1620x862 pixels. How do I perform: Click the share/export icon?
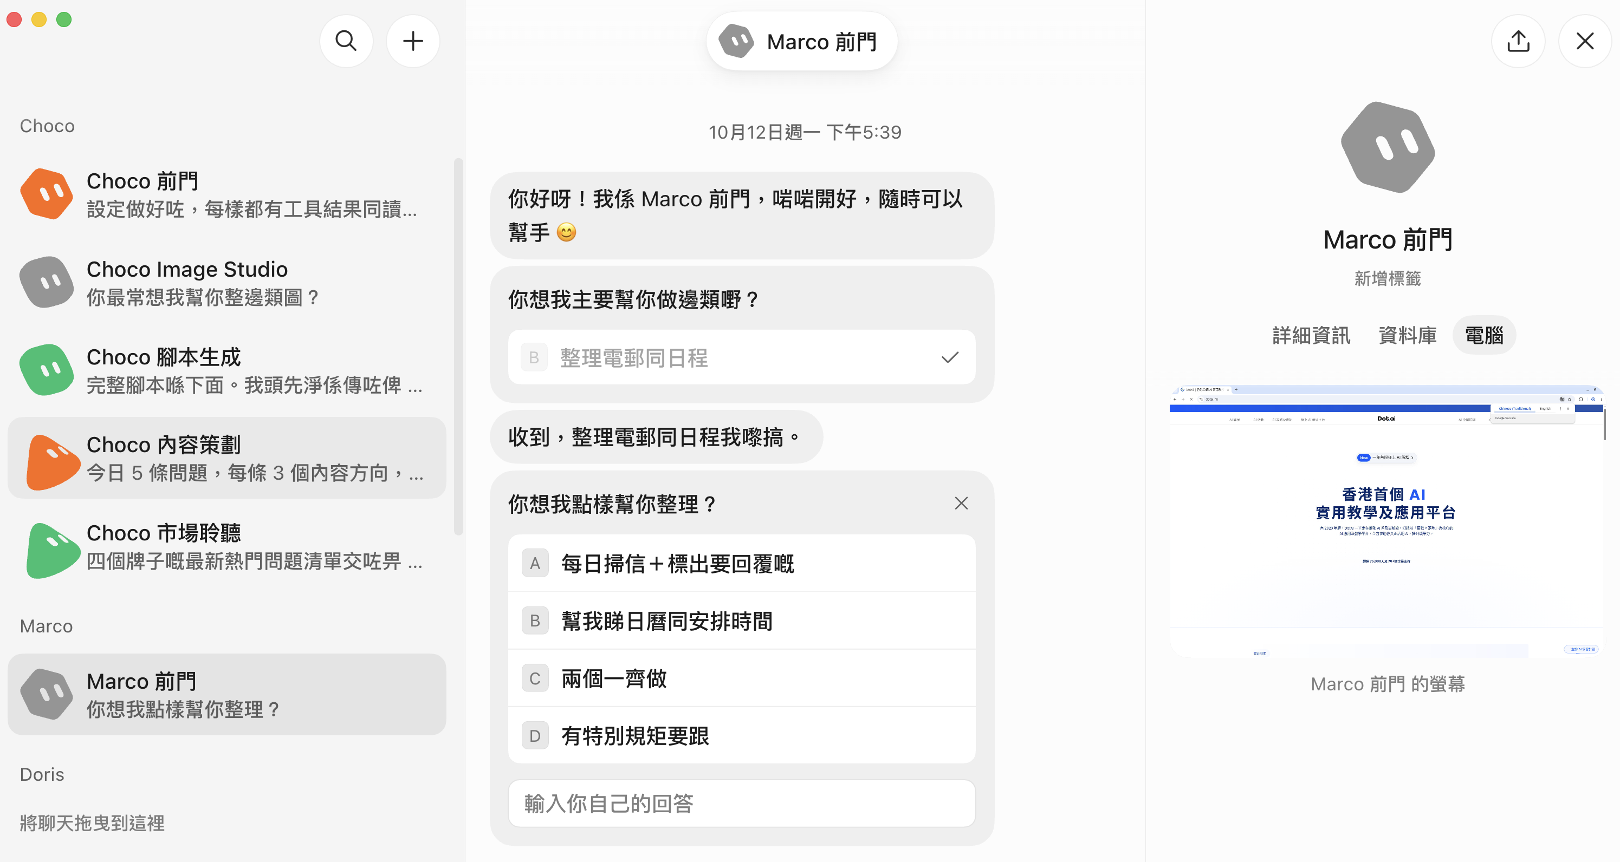pos(1518,41)
